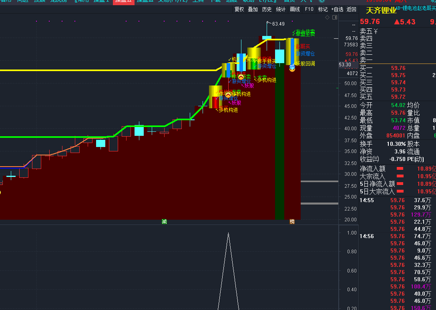The width and height of the screenshot is (436, 310).
Task: Click the 现量 4072 value
Action: (399, 128)
